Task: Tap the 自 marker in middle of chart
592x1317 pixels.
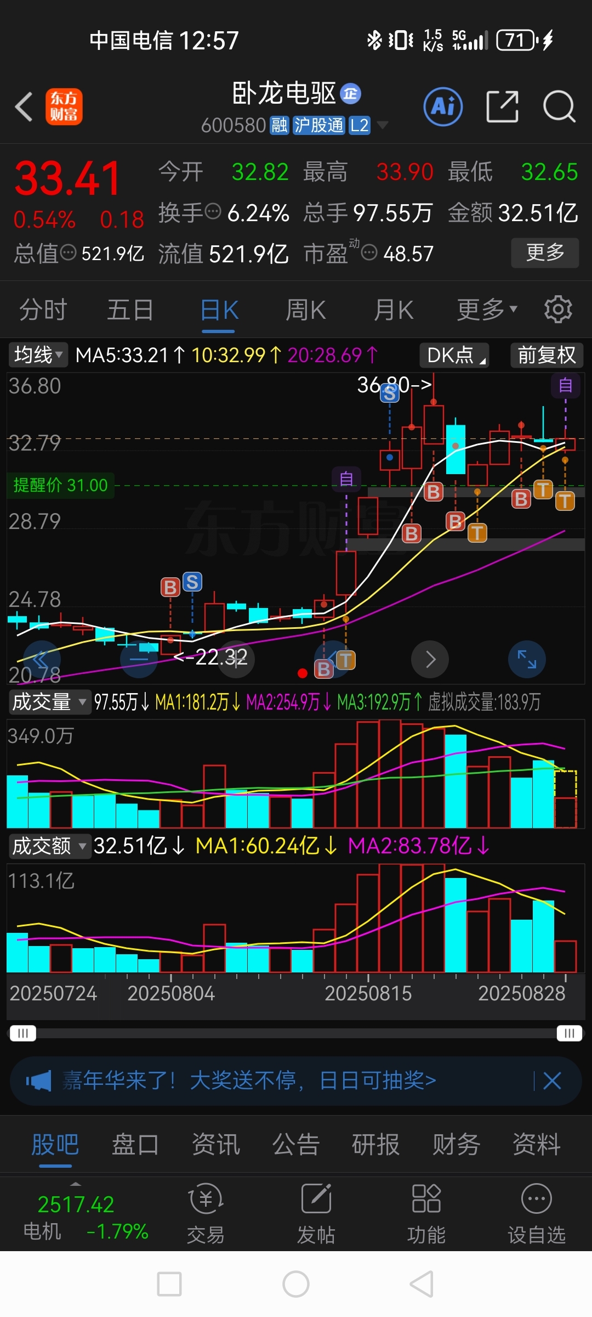Action: click(x=346, y=479)
